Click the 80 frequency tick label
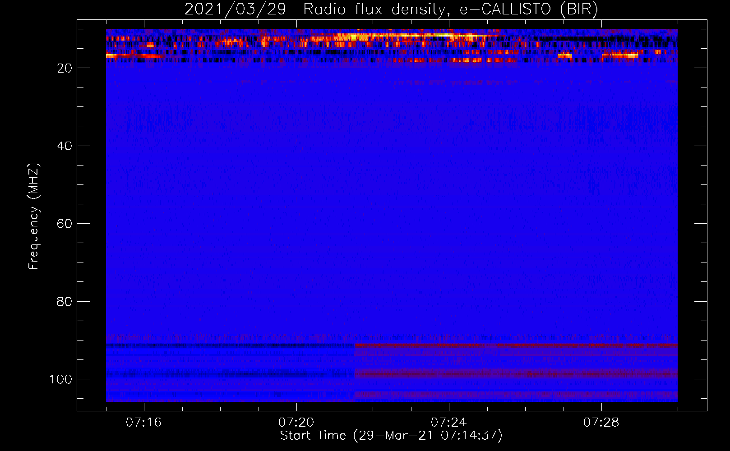The width and height of the screenshot is (730, 451). [x=65, y=301]
